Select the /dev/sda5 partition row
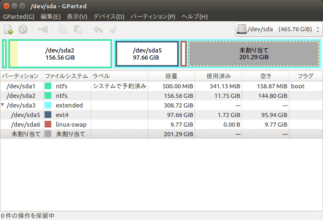Screen dimensions: 323x220 click(162, 115)
